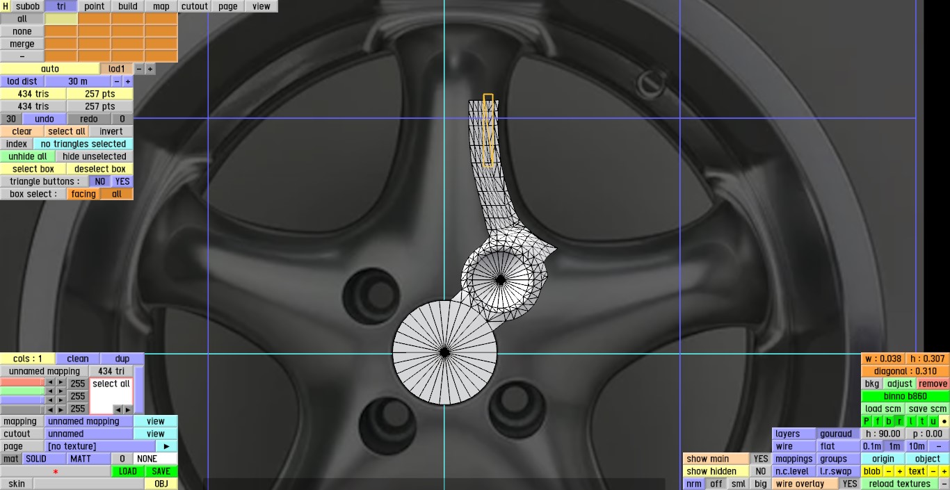Select the t (top) view button

pos(922,421)
